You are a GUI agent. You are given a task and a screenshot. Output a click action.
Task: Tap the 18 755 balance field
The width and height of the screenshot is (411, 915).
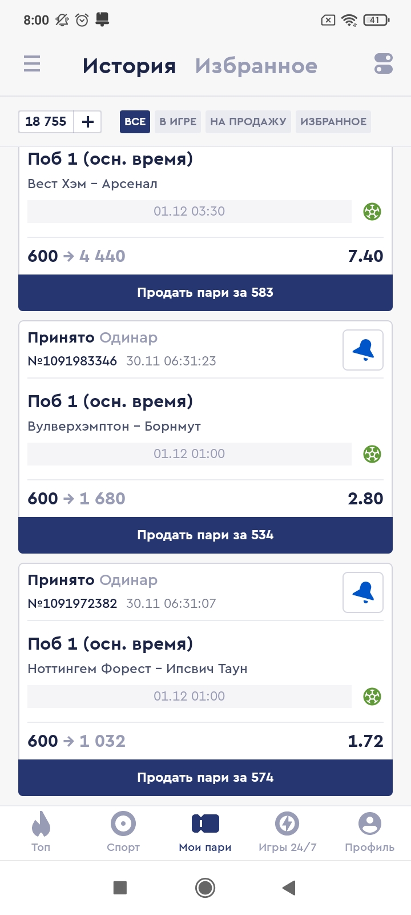46,122
